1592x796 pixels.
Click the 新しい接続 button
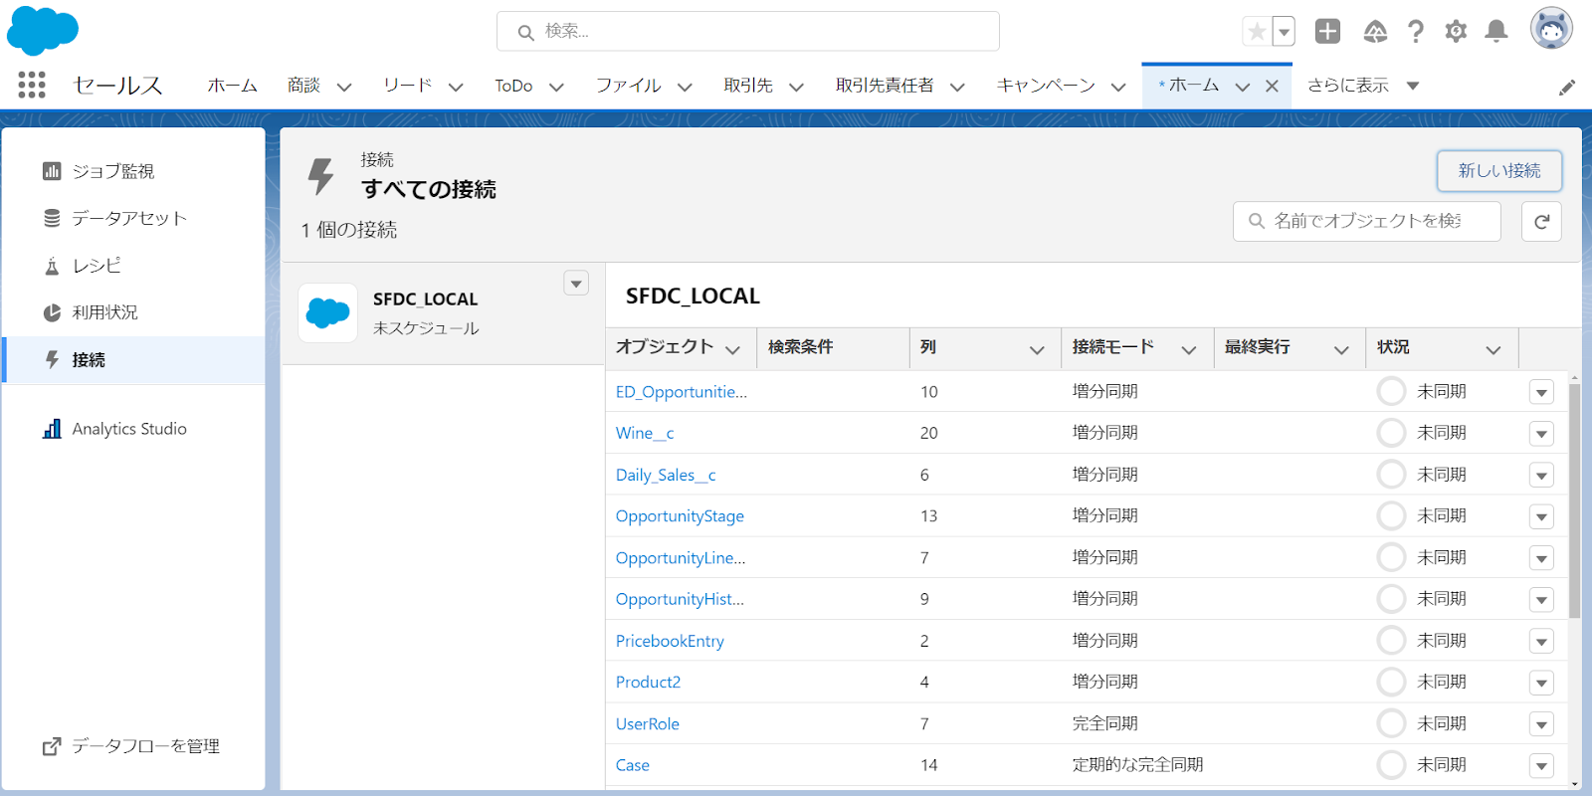tap(1498, 171)
